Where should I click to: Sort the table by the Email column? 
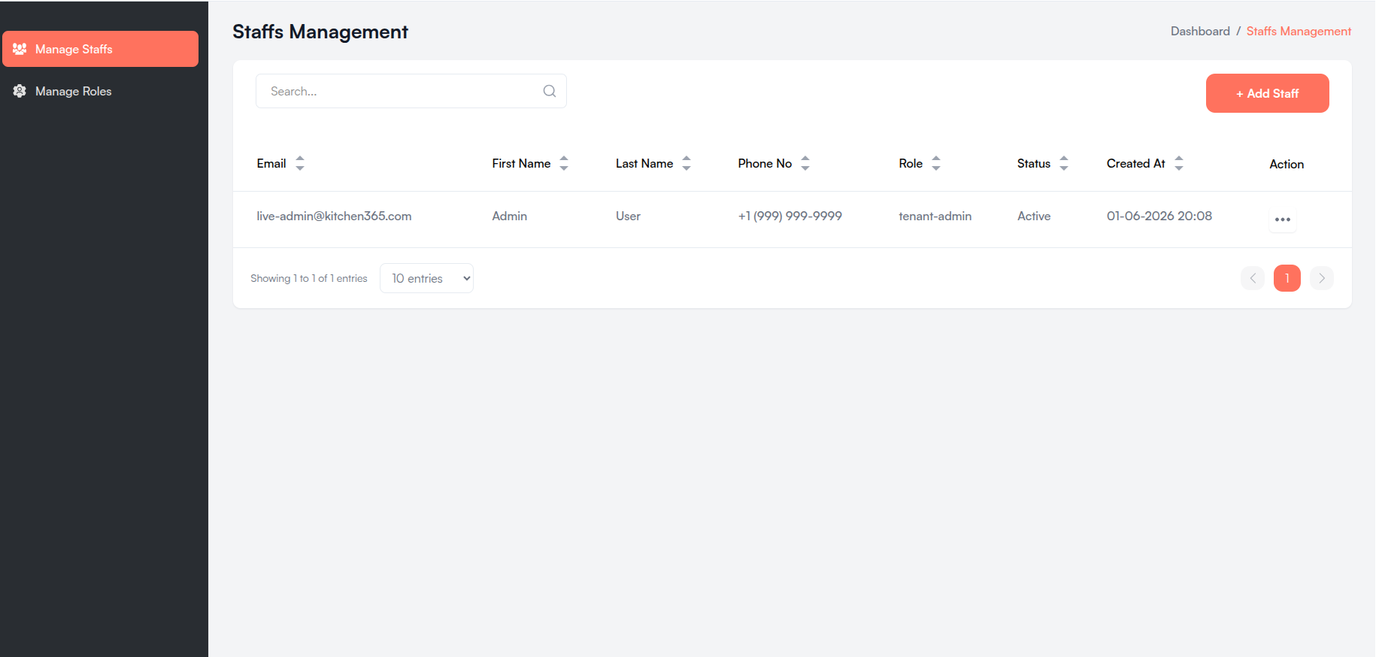(x=300, y=163)
